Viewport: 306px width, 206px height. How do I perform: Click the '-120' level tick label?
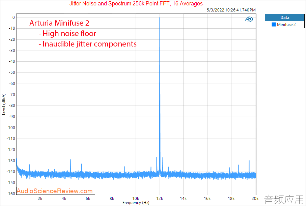[x=10, y=150]
